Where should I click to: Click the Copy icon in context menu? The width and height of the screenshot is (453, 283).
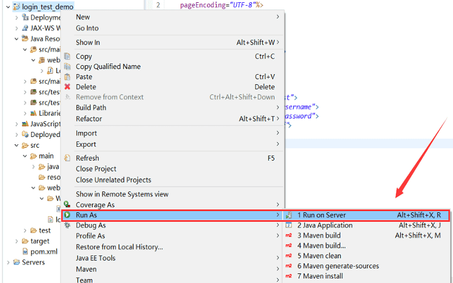67,56
